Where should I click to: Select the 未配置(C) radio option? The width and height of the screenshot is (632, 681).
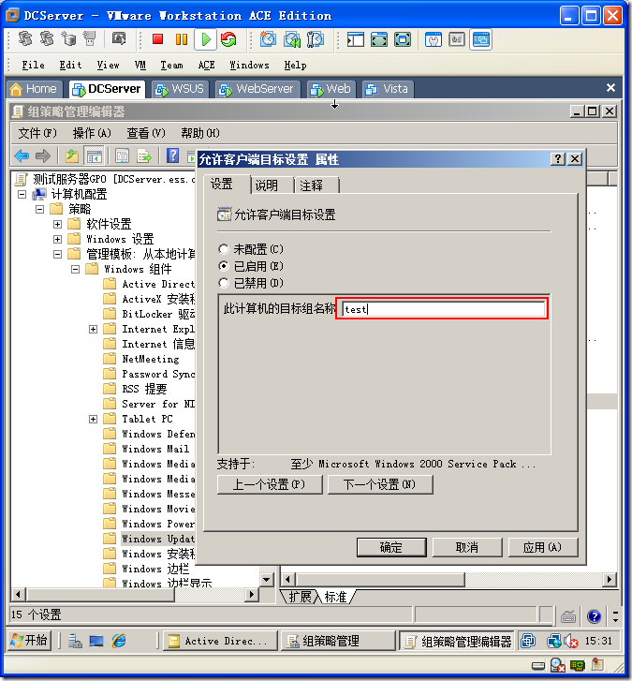(x=224, y=249)
